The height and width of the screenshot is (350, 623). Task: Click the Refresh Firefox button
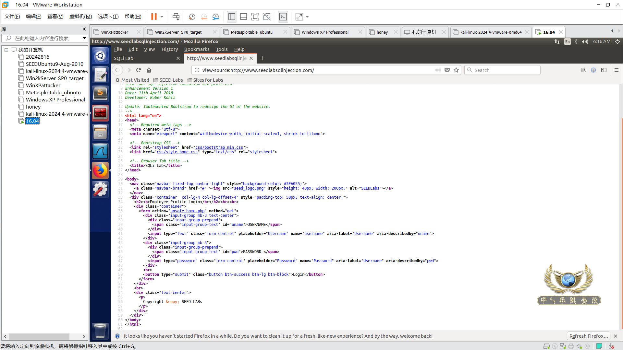click(x=588, y=336)
